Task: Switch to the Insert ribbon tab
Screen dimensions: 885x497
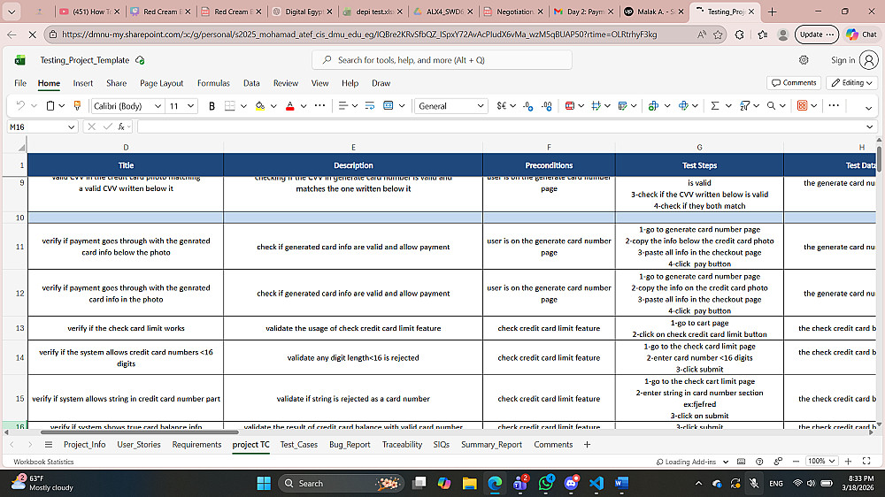Action: (83, 83)
